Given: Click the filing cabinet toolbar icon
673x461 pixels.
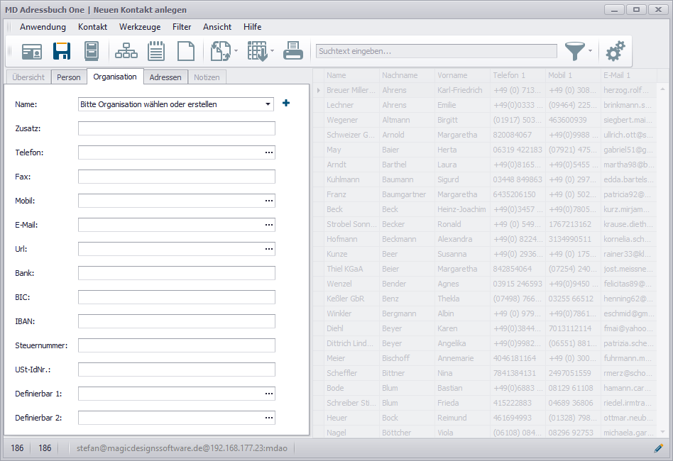Looking at the screenshot, I should [x=91, y=51].
